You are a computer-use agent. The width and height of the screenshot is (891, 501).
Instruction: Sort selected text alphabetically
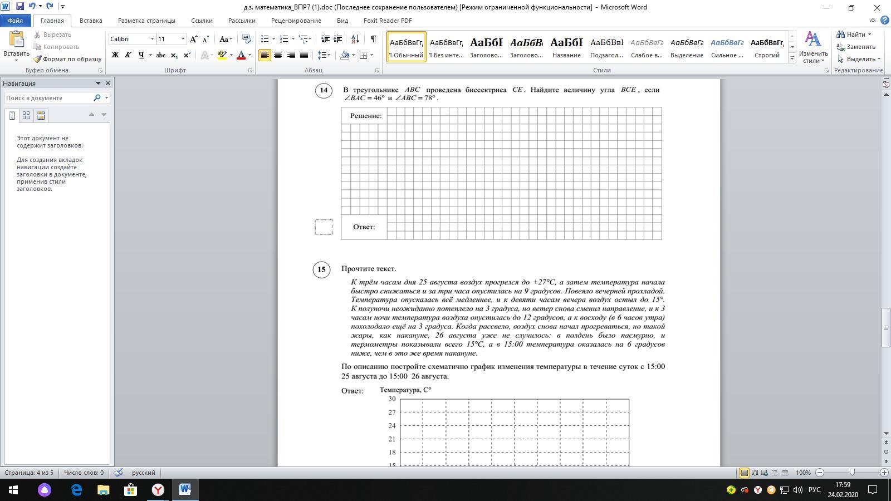(x=355, y=39)
